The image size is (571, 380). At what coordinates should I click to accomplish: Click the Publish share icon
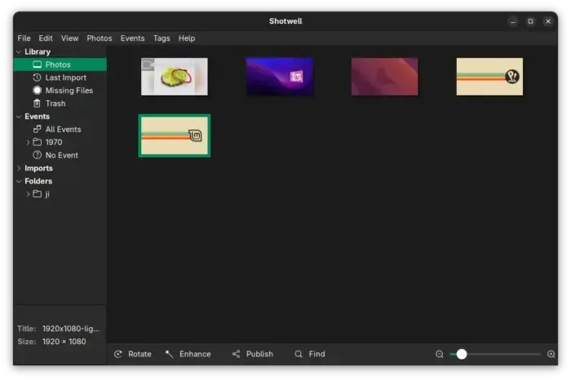pyautogui.click(x=236, y=354)
